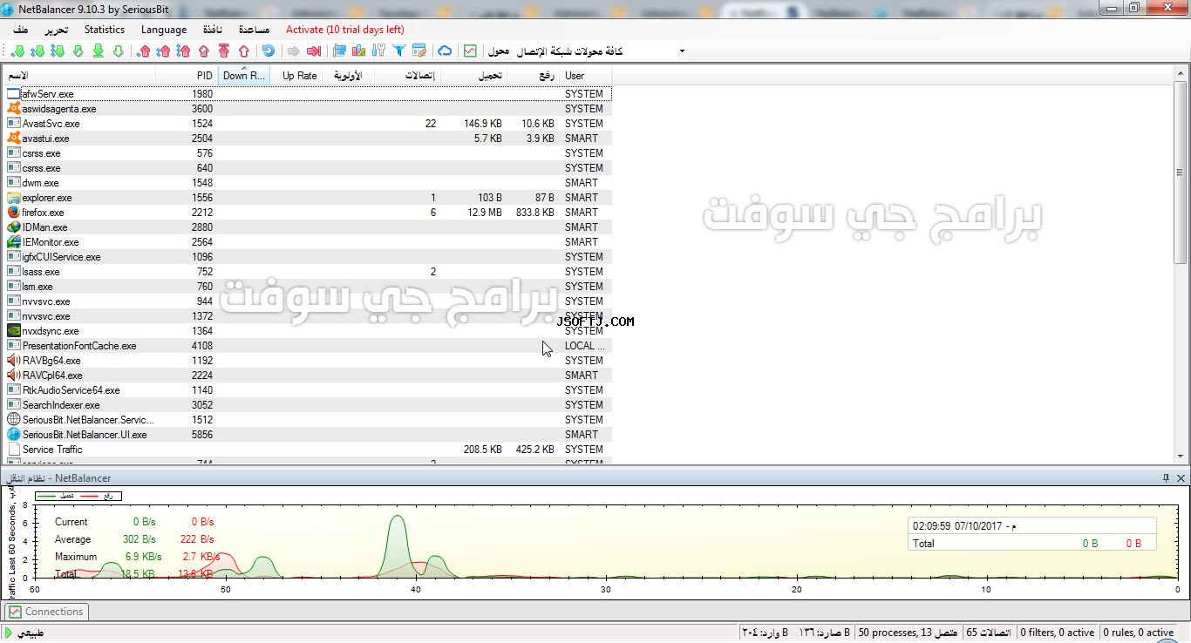Click the إتصالات 65 status bar entry
Viewport: 1191px width, 643px height.
point(988,633)
